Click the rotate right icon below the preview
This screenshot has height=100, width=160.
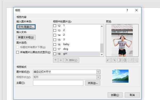click(114, 60)
